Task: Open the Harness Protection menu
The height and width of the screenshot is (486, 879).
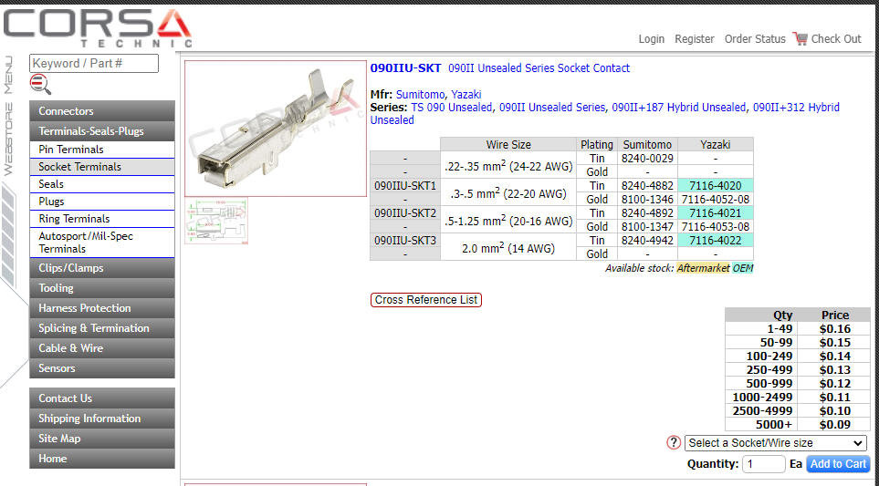Action: click(x=102, y=308)
